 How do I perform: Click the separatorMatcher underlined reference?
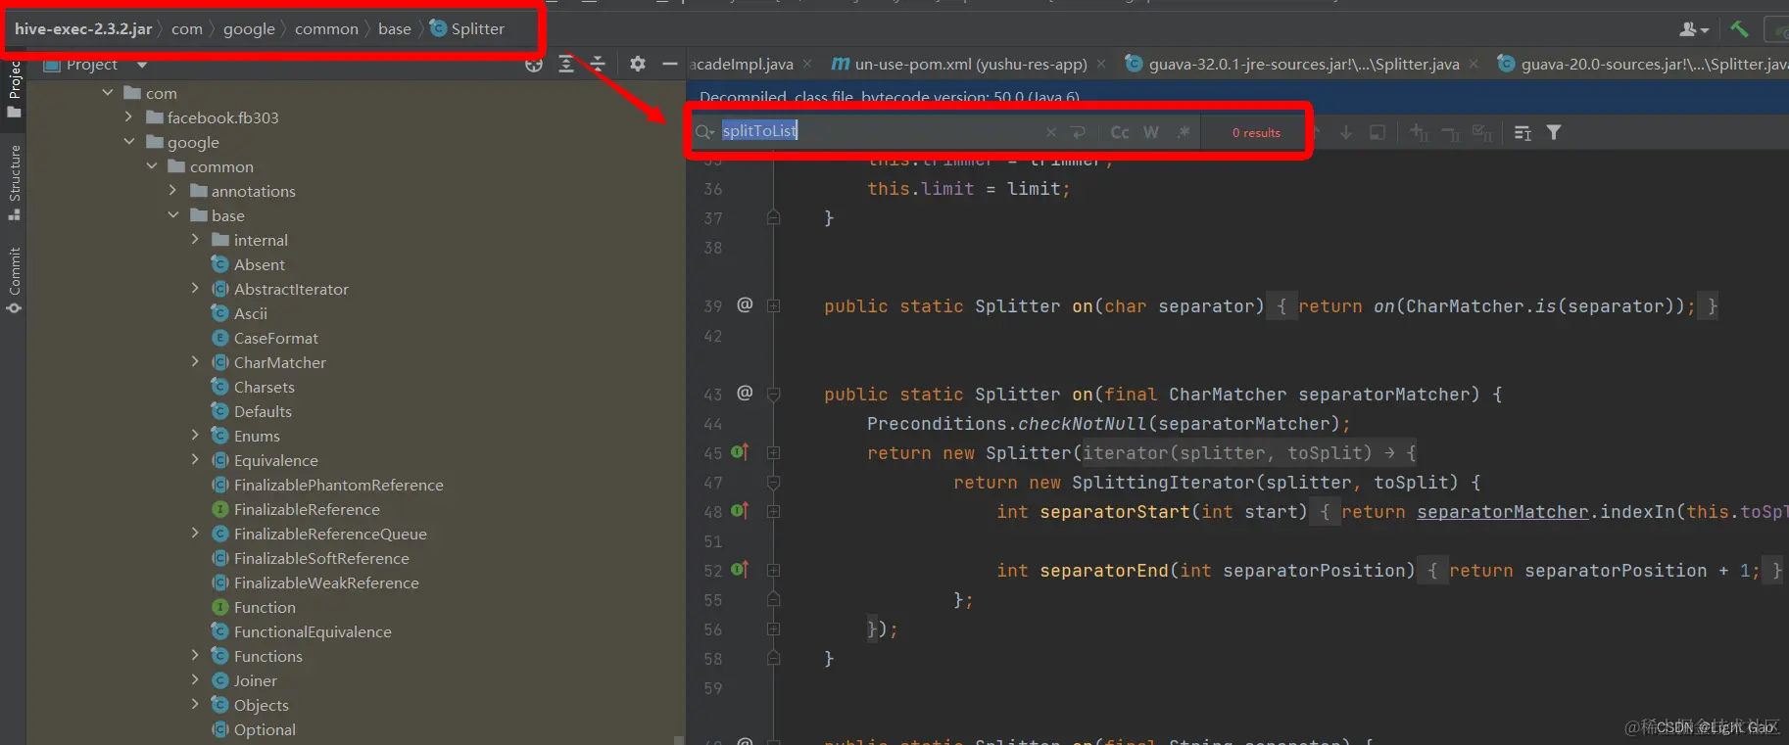pos(1502,512)
